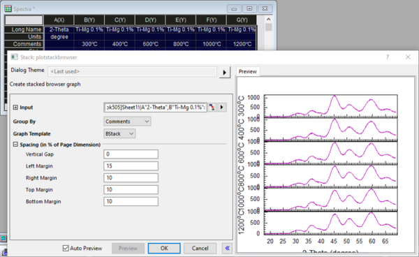
Task: Select column A(X) header in Spectra
Action: pyautogui.click(x=59, y=20)
